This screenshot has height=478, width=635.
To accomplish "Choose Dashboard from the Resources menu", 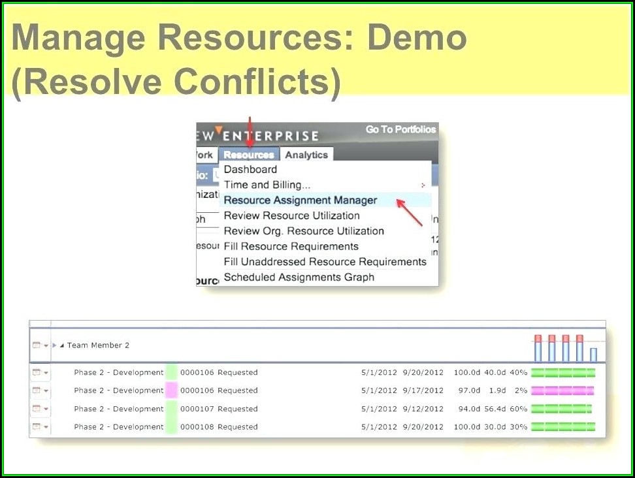I will [250, 170].
